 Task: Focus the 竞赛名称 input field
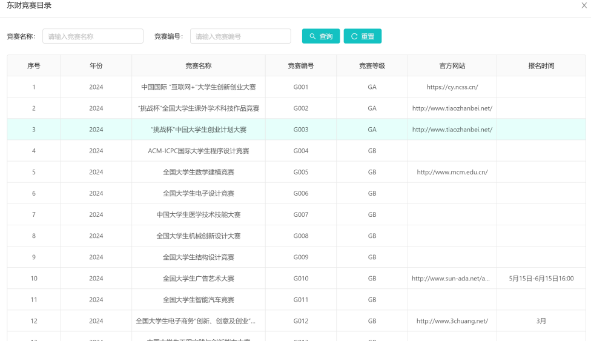[x=93, y=36]
